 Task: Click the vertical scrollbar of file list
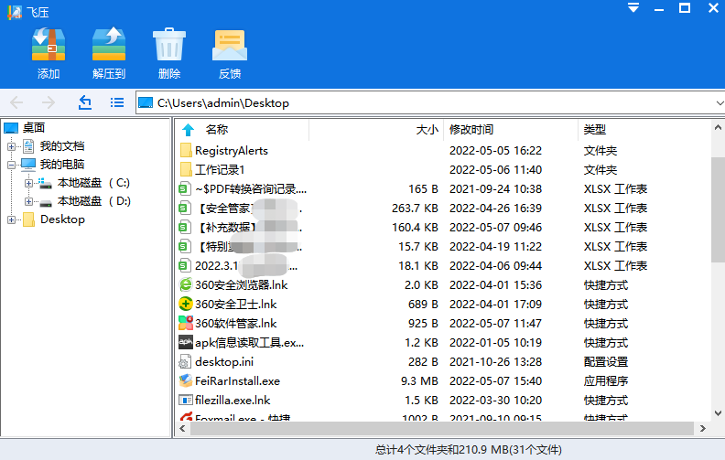[718, 274]
